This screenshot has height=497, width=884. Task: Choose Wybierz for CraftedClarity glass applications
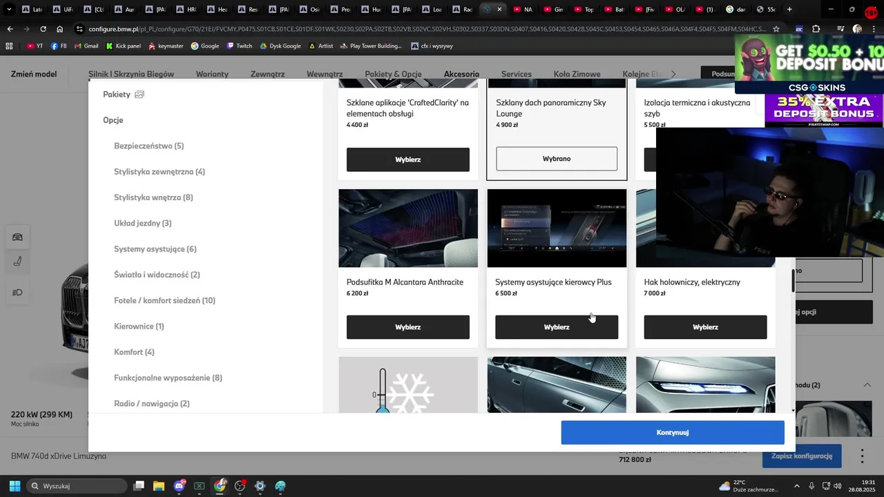(408, 159)
